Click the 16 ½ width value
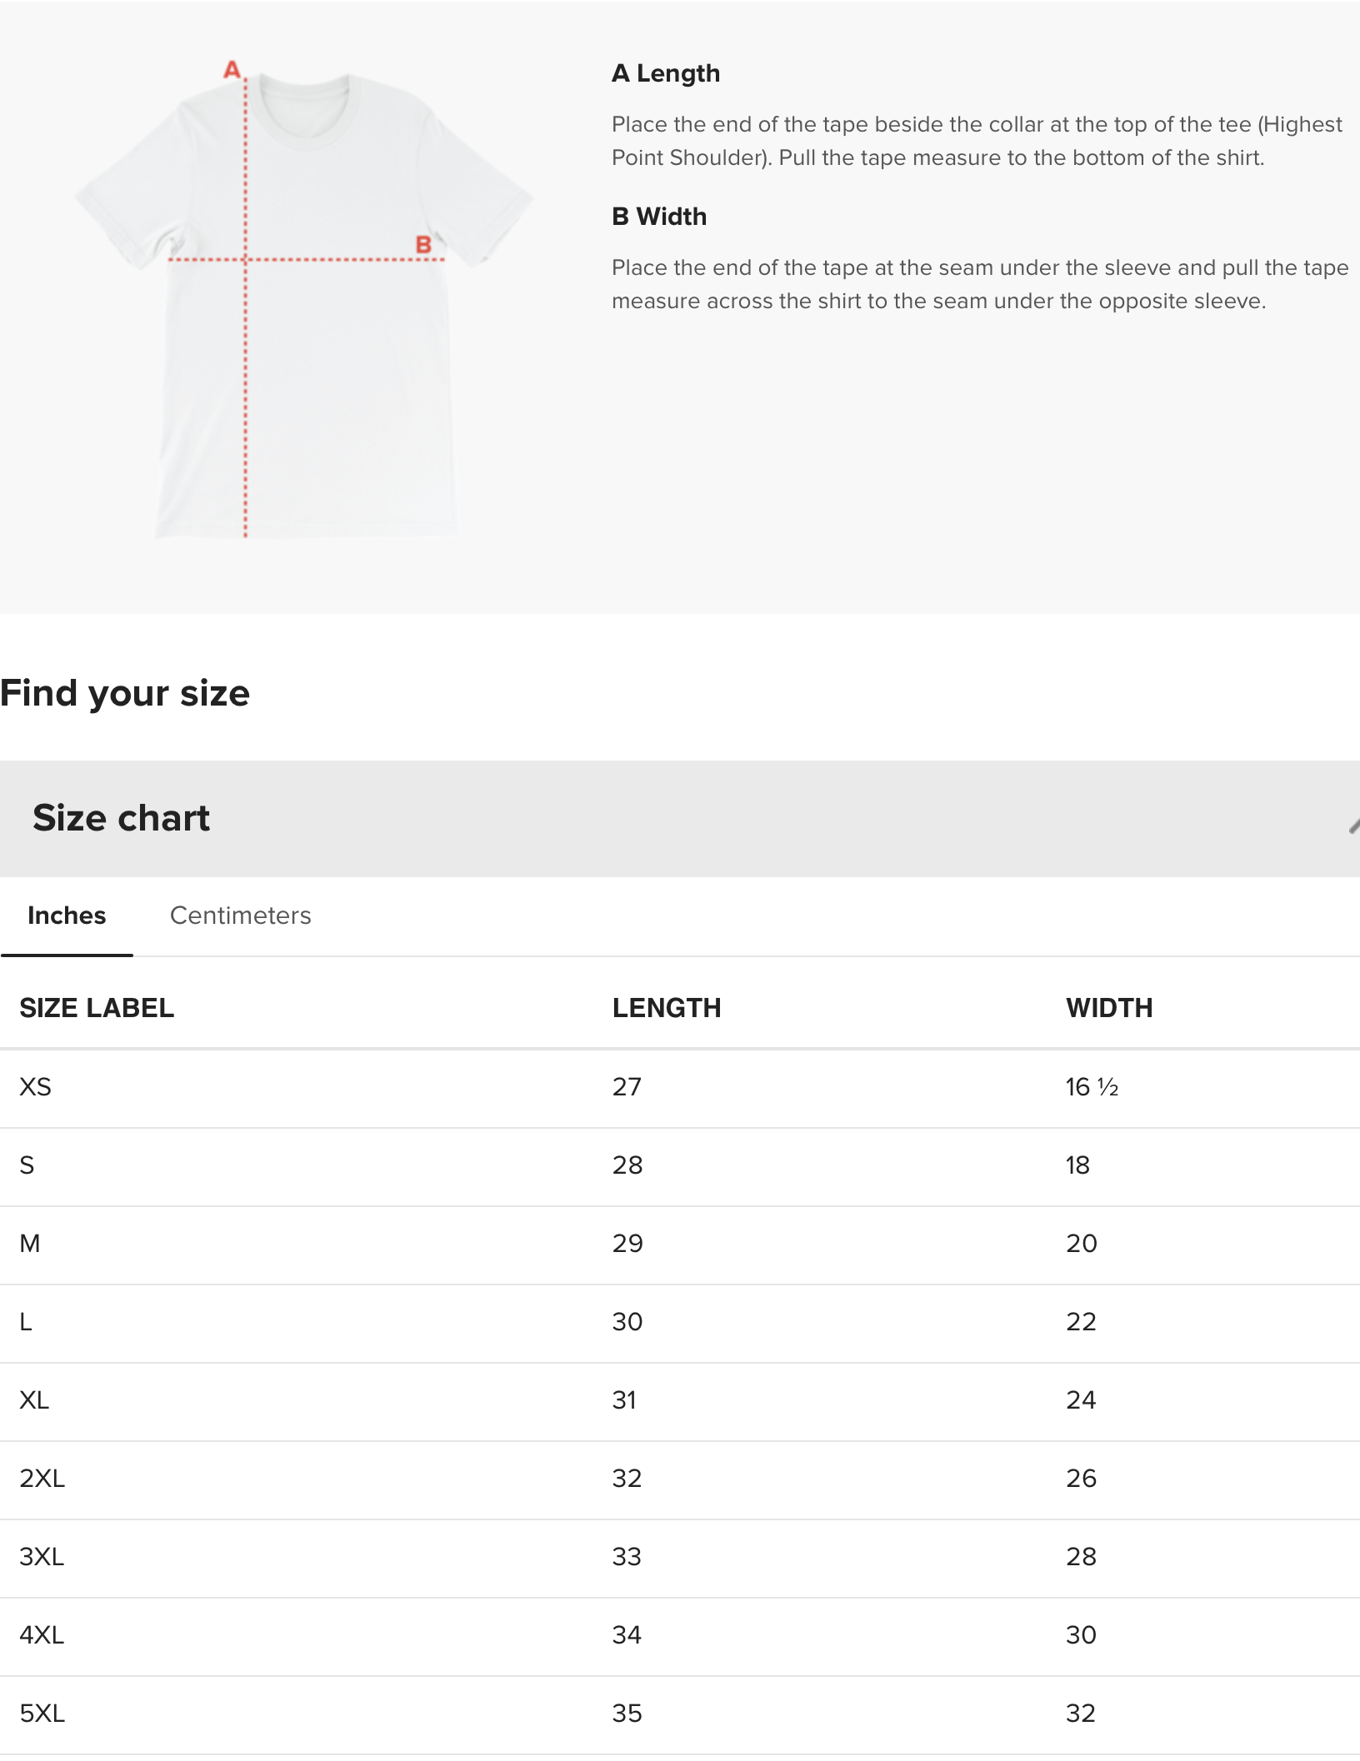Image resolution: width=1360 pixels, height=1761 pixels. pyautogui.click(x=1092, y=1087)
